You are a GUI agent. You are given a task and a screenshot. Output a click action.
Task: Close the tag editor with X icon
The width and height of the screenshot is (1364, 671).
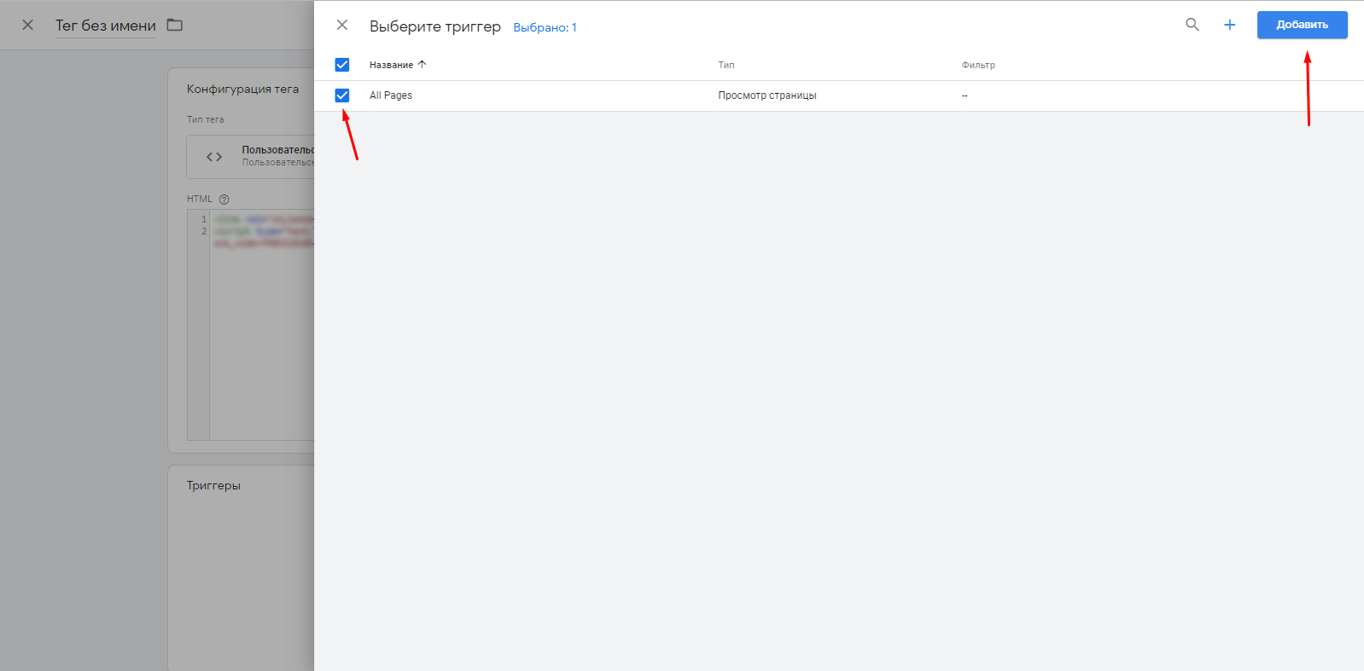click(28, 25)
